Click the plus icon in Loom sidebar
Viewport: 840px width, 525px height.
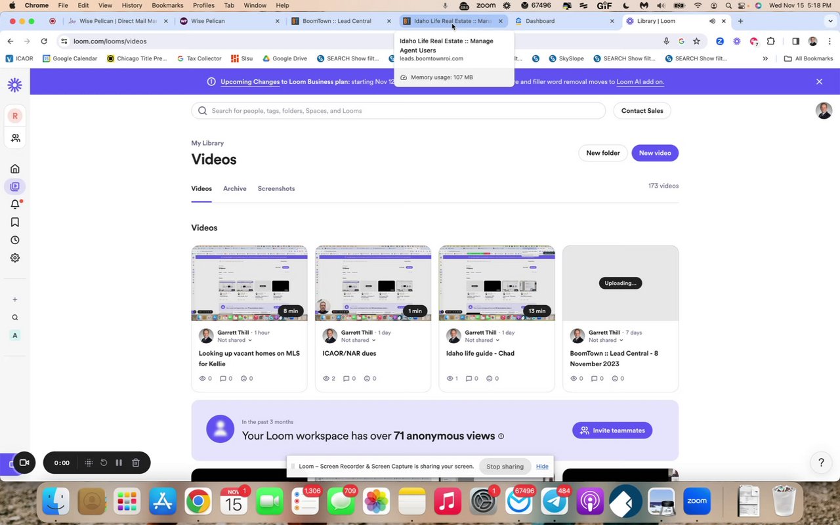14,300
